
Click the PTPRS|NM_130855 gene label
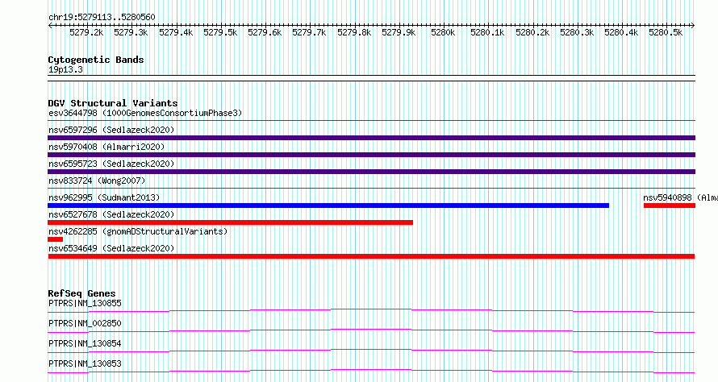[x=85, y=303]
